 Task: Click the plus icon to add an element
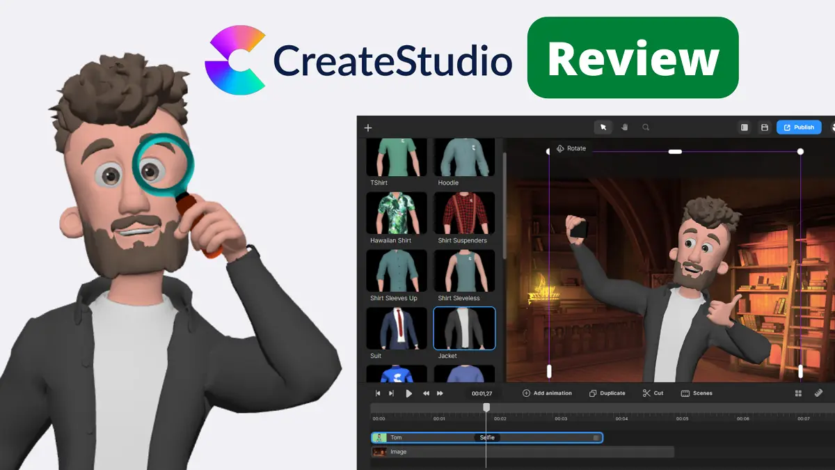click(367, 127)
